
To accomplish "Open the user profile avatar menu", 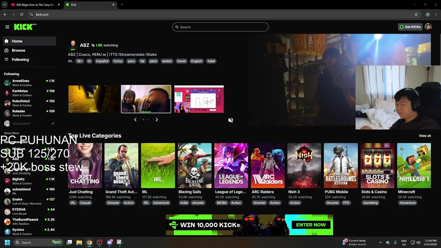I will 428,27.
